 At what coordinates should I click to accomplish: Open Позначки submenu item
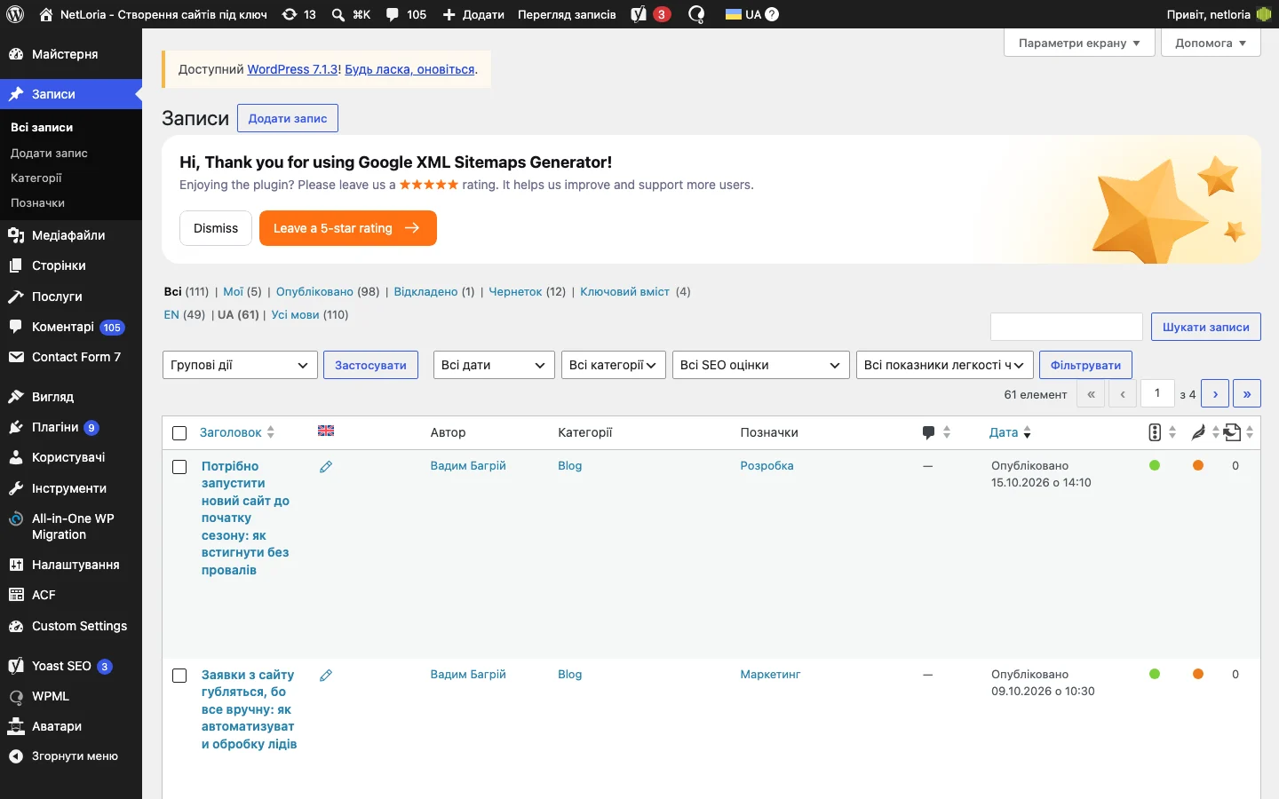(37, 202)
